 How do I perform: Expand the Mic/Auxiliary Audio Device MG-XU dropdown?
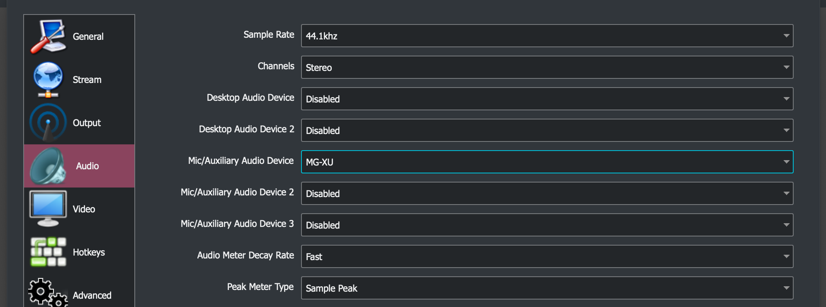(547, 162)
